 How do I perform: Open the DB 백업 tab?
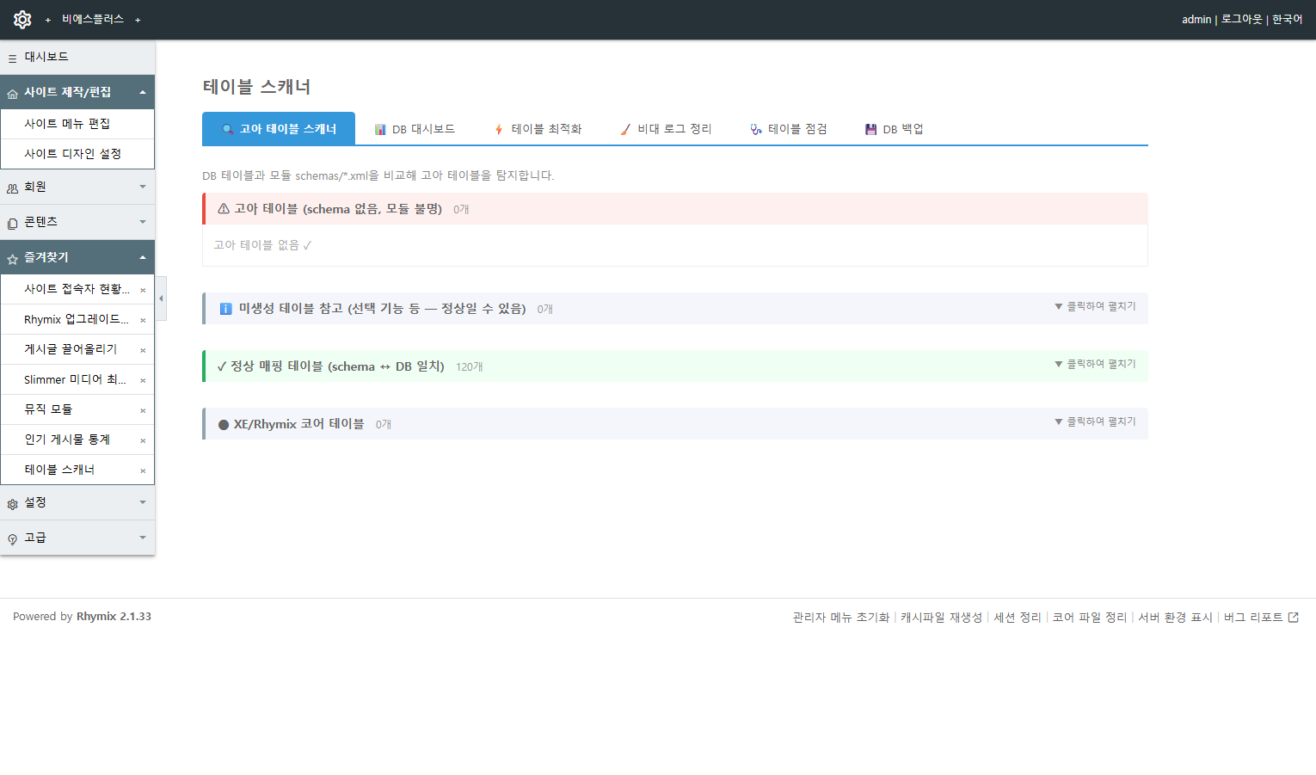pos(895,129)
